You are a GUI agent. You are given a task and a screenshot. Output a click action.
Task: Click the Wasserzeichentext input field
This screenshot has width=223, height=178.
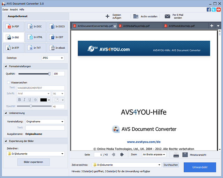coord(41,88)
